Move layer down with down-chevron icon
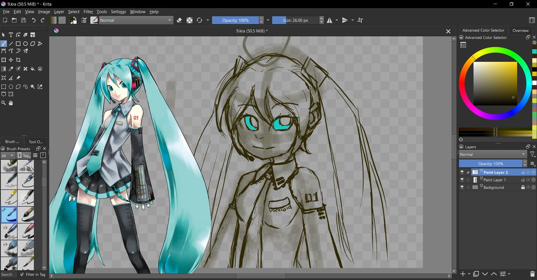The width and height of the screenshot is (537, 280). 485,274
